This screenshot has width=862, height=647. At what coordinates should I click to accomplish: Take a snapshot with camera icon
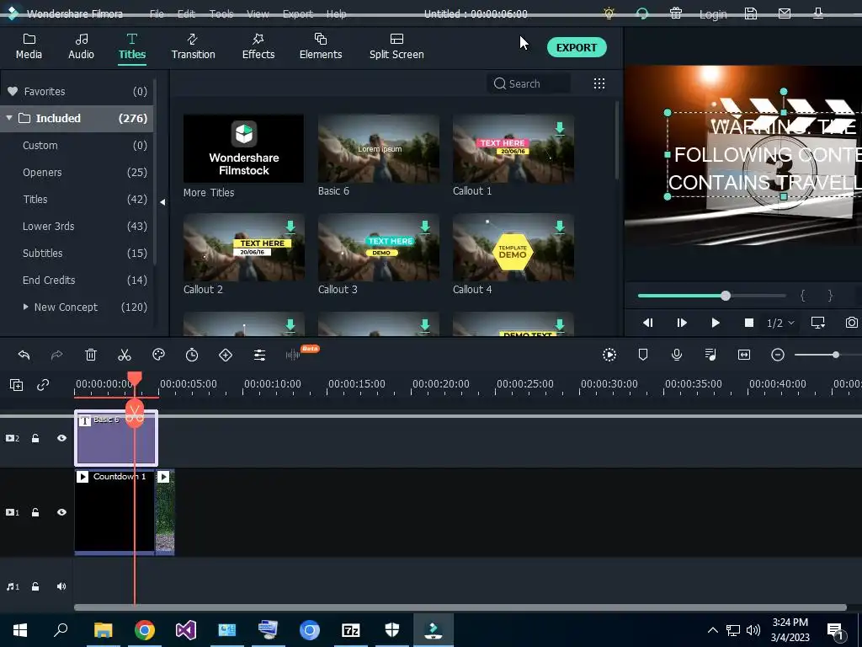(x=852, y=323)
